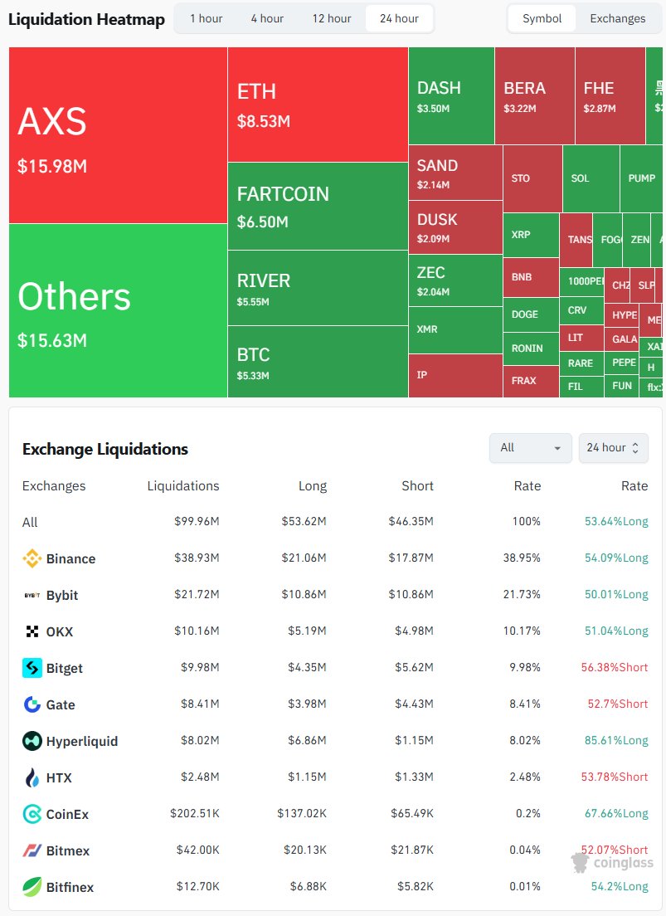Click the Bitfinex leaf logo icon
The image size is (666, 916).
tap(32, 887)
